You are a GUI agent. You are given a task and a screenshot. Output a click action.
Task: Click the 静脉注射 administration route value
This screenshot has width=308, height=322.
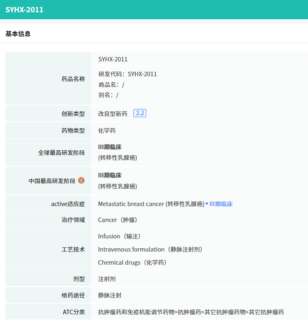(x=110, y=295)
